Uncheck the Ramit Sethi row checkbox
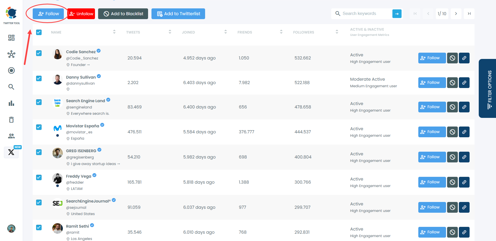Image resolution: width=496 pixels, height=241 pixels. (x=39, y=227)
